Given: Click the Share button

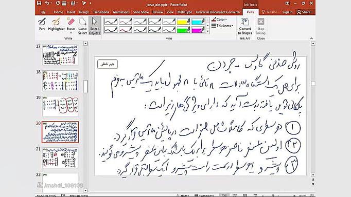Looking at the screenshot, I should 304,12.
